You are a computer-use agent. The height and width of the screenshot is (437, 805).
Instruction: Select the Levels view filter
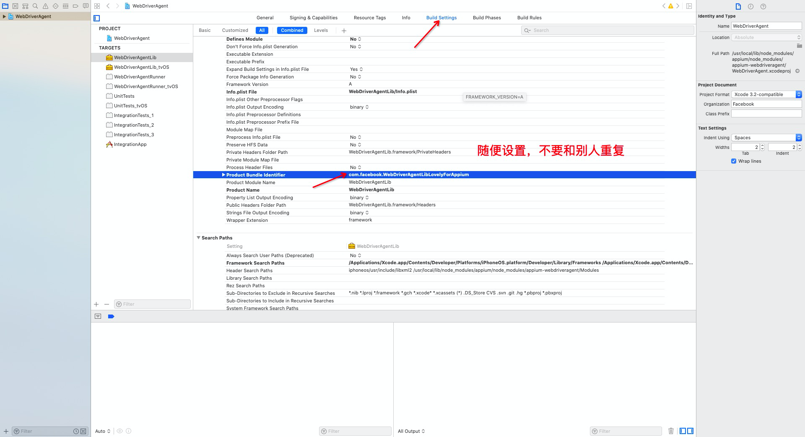point(321,30)
